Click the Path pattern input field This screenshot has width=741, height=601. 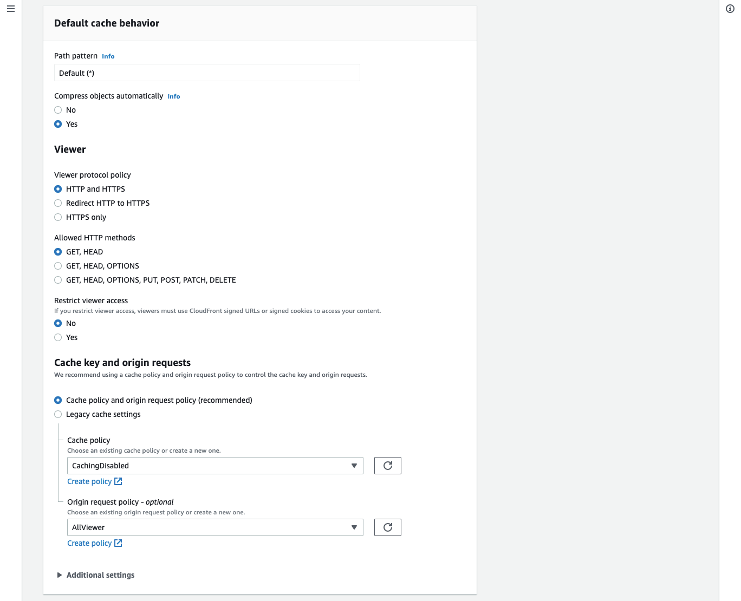point(206,72)
